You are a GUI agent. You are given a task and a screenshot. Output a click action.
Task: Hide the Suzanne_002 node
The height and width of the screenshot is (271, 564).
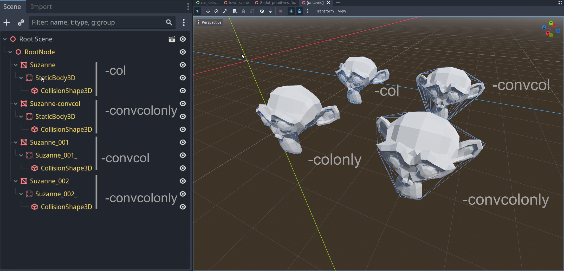(183, 181)
